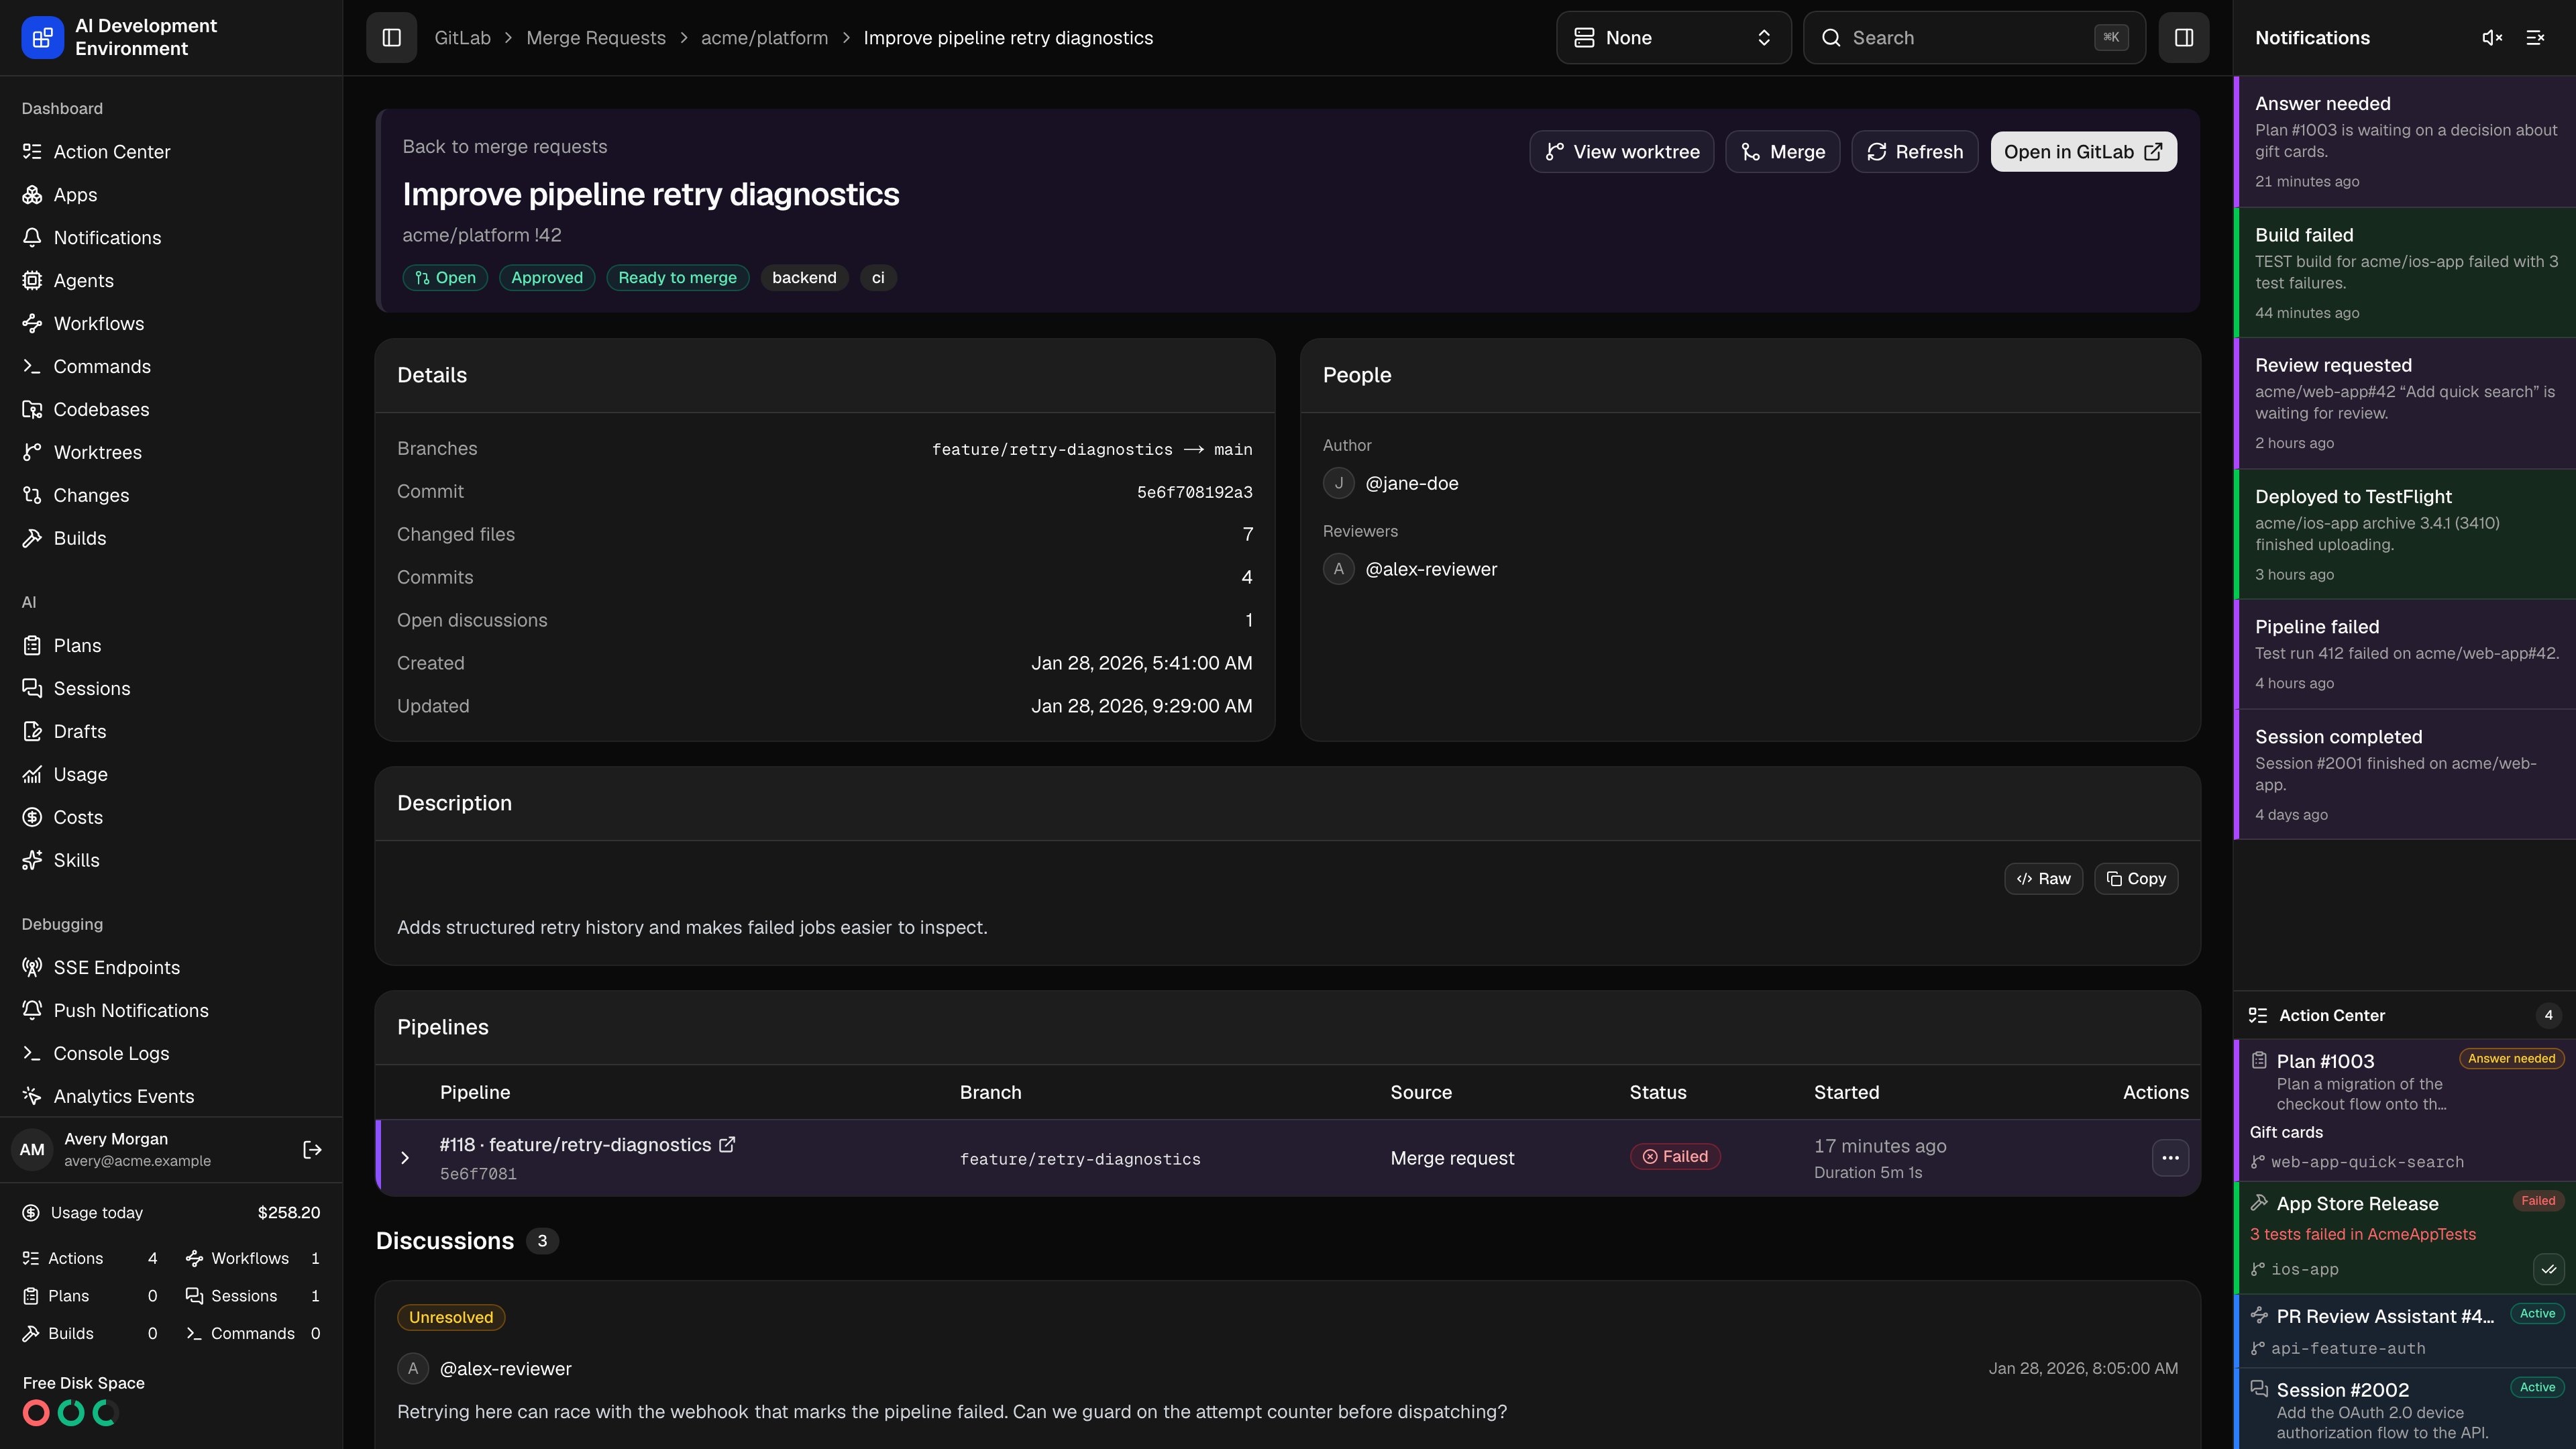Image resolution: width=2576 pixels, height=1449 pixels.
Task: Open Agents page from sidebar
Action: coord(171,281)
